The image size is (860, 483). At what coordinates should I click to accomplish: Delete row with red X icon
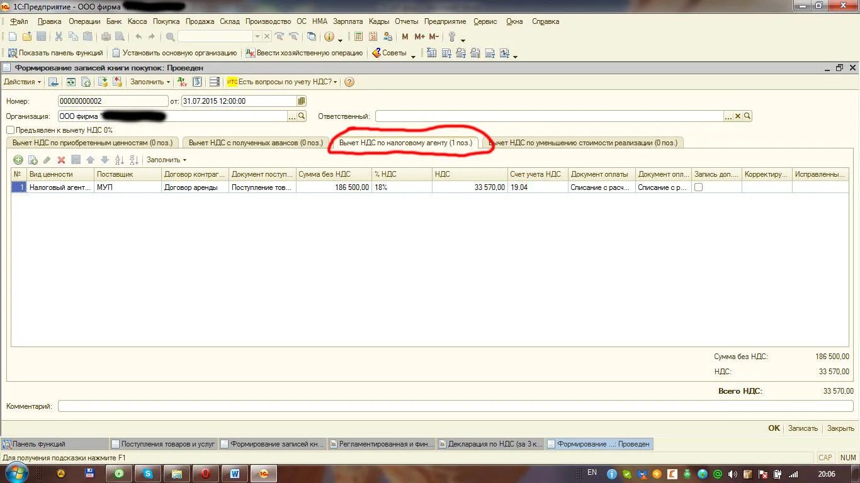[x=61, y=160]
